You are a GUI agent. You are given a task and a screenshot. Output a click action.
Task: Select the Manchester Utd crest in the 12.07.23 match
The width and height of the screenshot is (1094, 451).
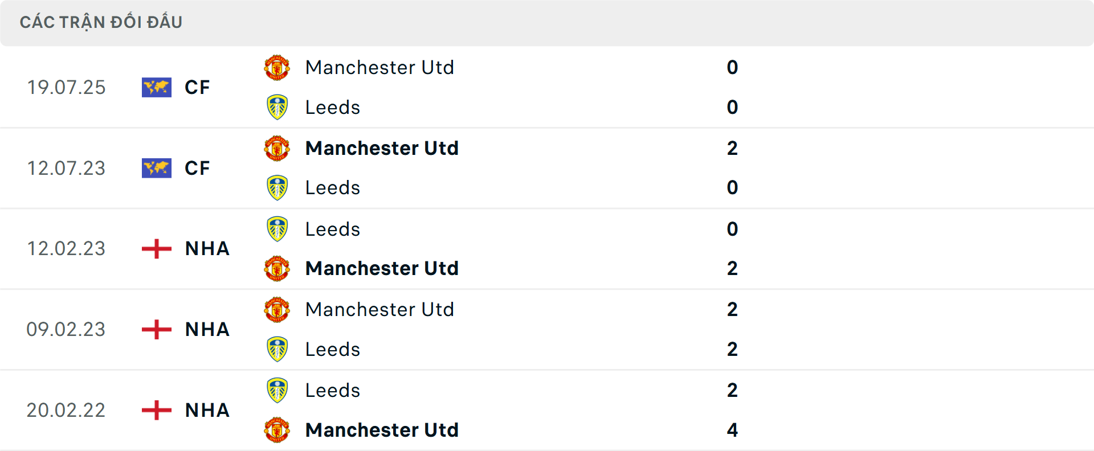coord(277,148)
